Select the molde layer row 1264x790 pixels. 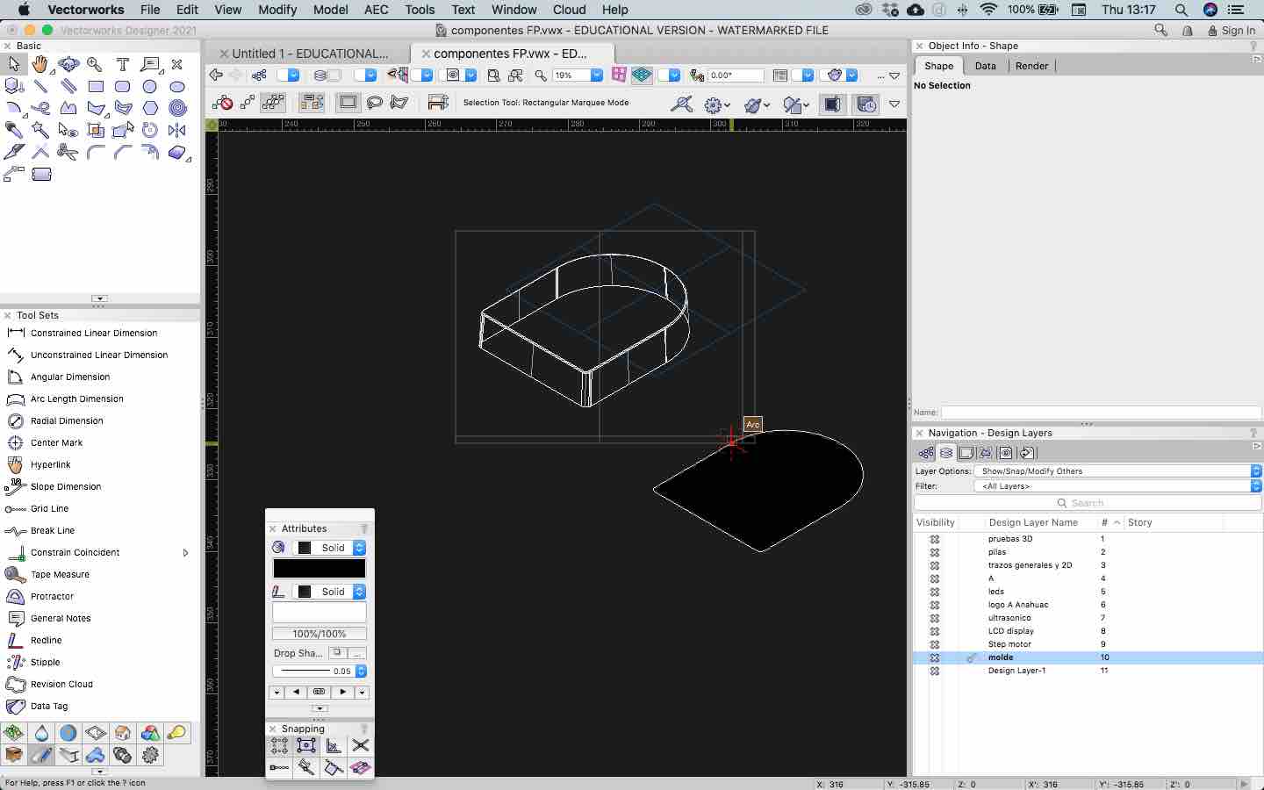click(1088, 657)
